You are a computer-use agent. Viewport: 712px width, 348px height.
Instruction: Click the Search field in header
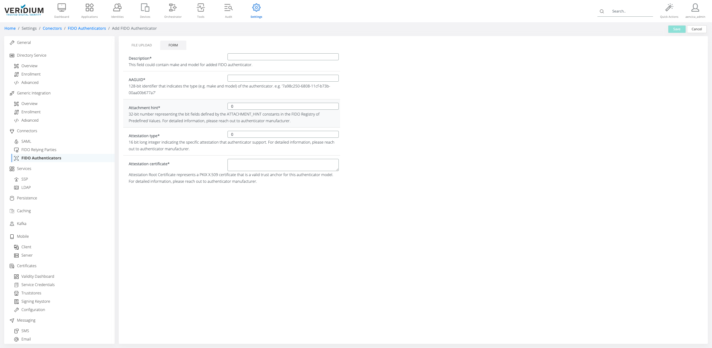tap(631, 11)
